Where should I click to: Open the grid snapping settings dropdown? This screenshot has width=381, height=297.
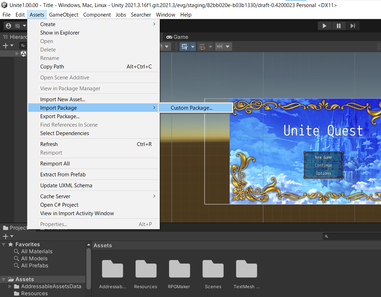(210, 47)
